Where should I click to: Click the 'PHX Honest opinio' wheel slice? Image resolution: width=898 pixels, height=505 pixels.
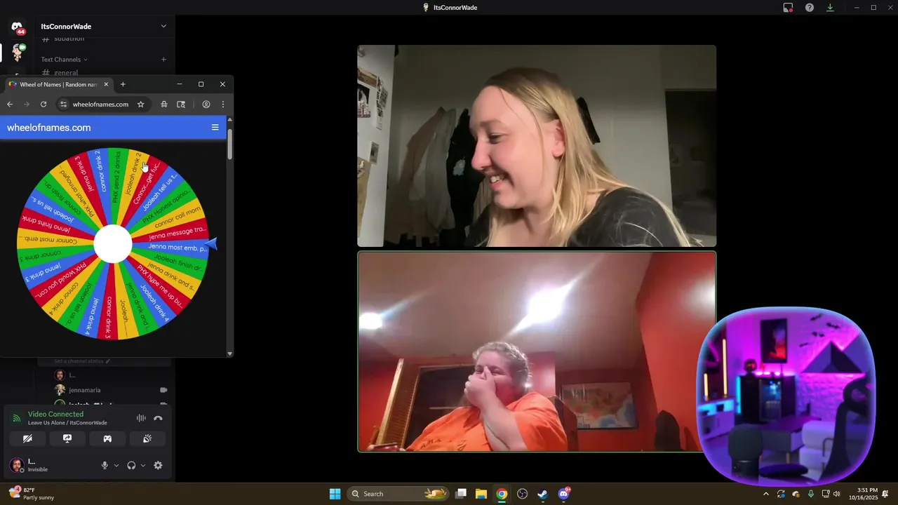pyautogui.click(x=167, y=206)
